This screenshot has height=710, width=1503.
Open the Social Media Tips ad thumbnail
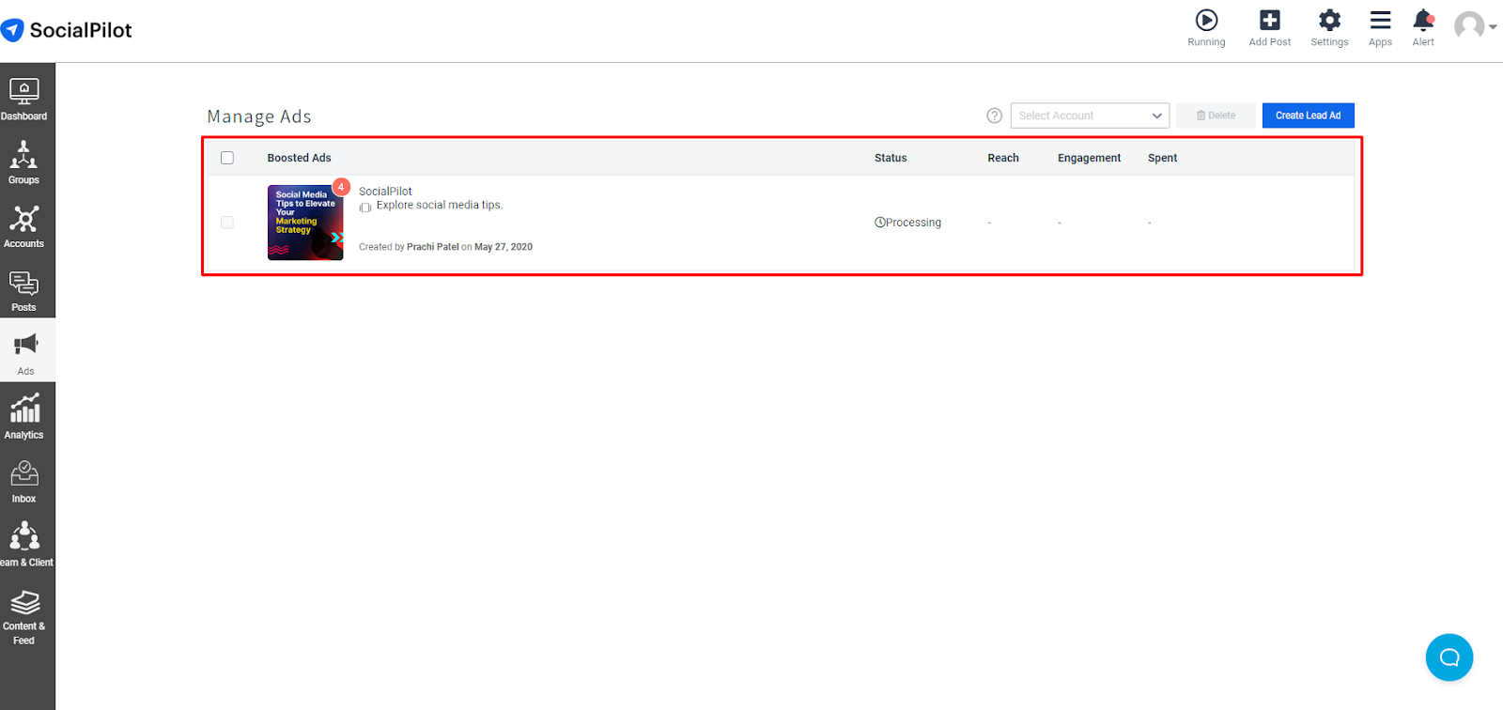[x=305, y=223]
